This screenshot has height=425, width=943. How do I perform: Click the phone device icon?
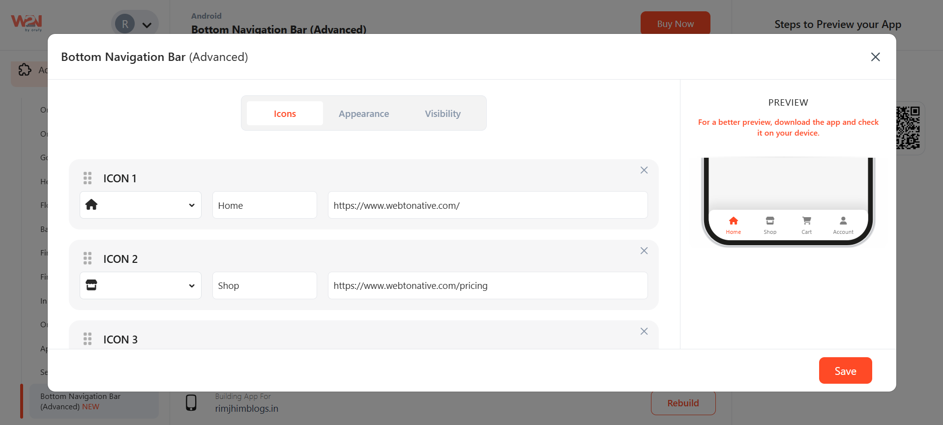pyautogui.click(x=191, y=402)
